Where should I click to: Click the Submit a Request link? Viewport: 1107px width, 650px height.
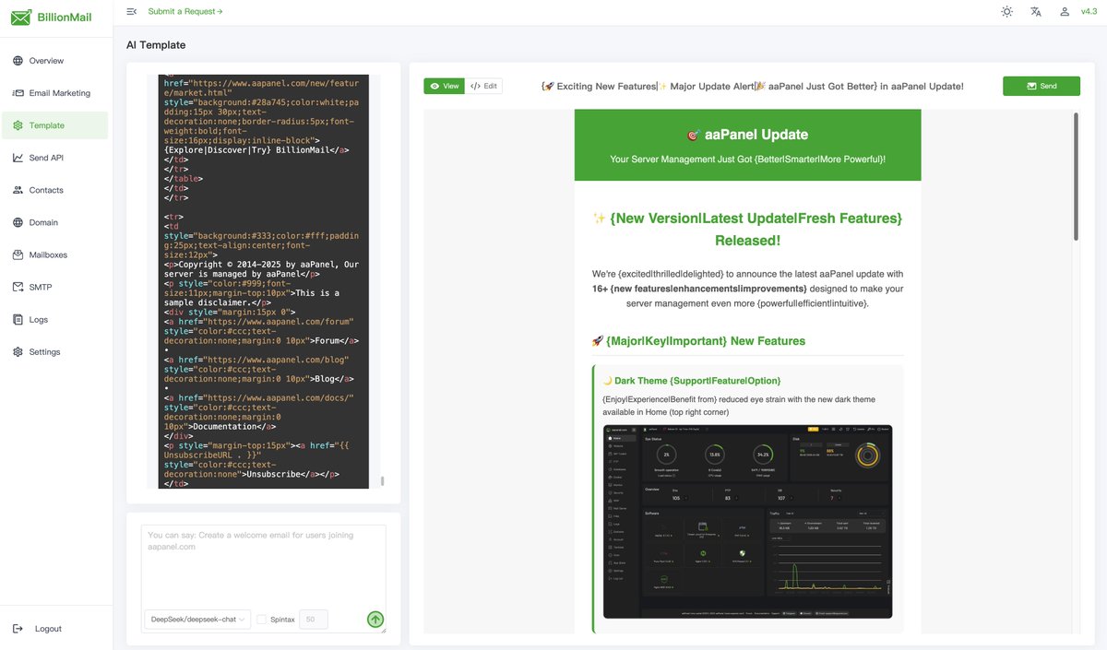184,11
